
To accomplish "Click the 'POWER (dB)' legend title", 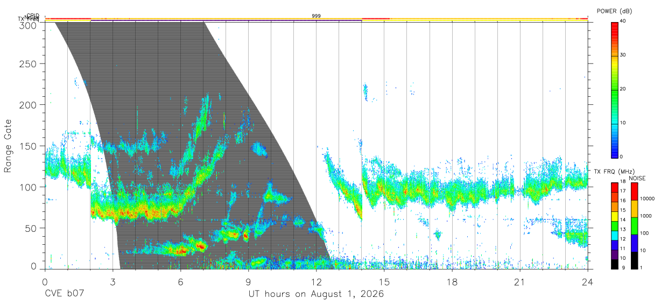I will (x=614, y=11).
